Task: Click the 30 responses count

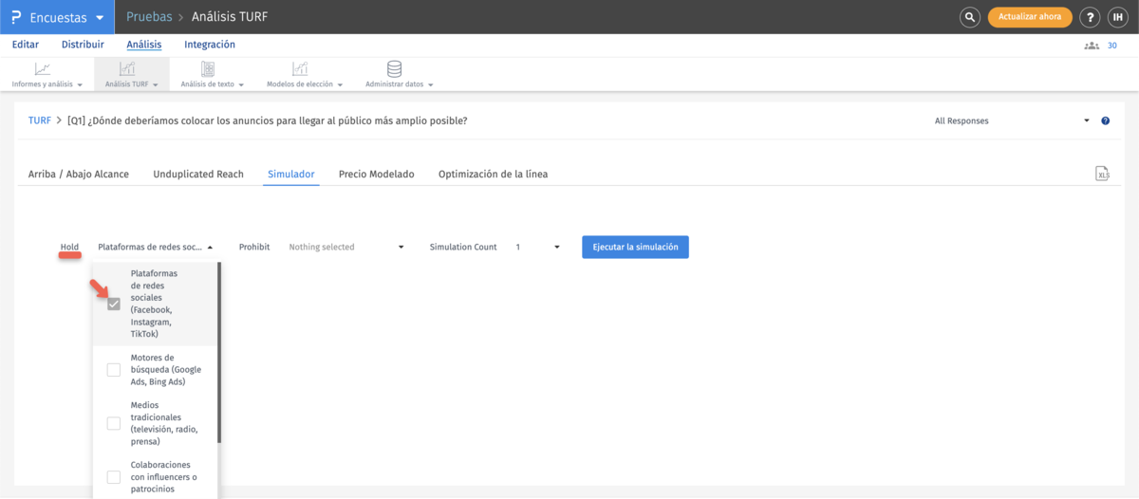Action: (x=1112, y=46)
